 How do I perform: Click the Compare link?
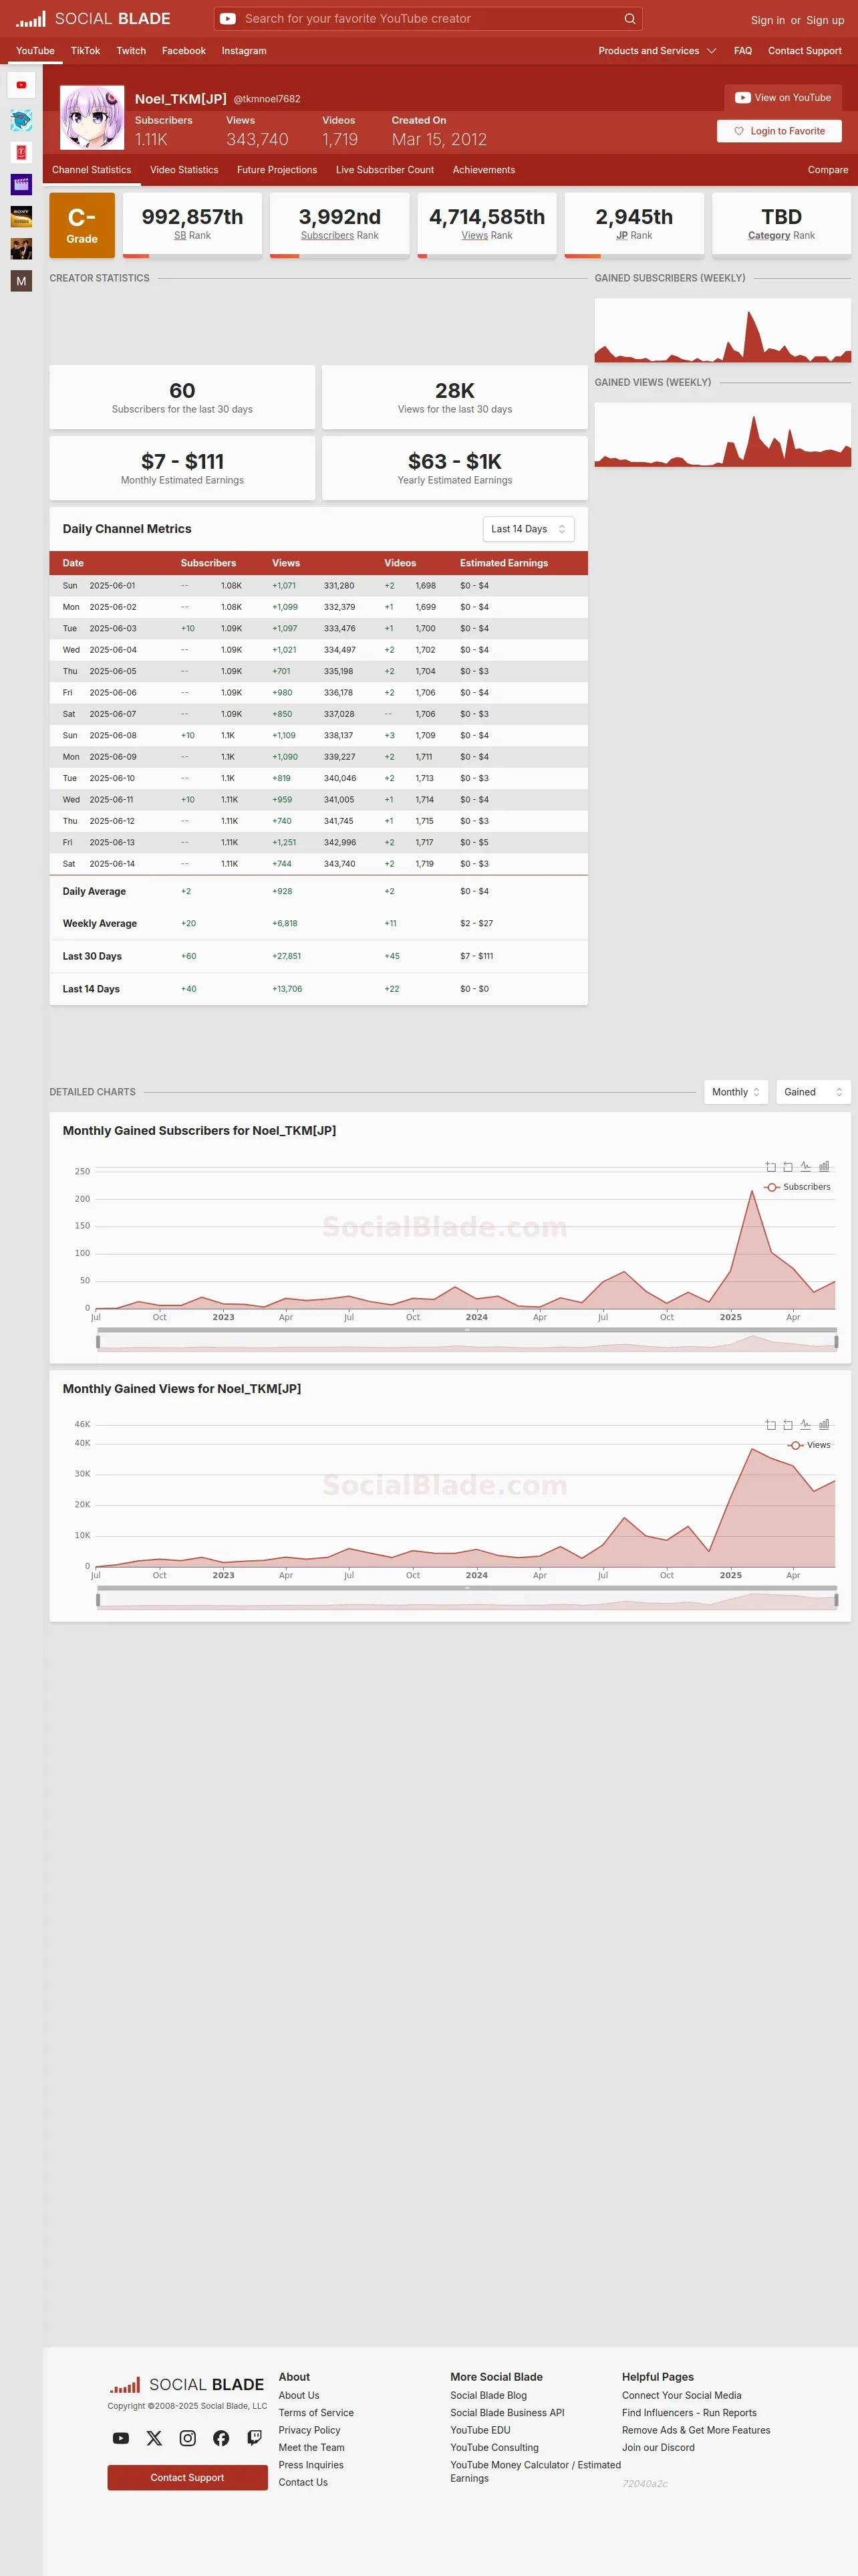[x=828, y=170]
